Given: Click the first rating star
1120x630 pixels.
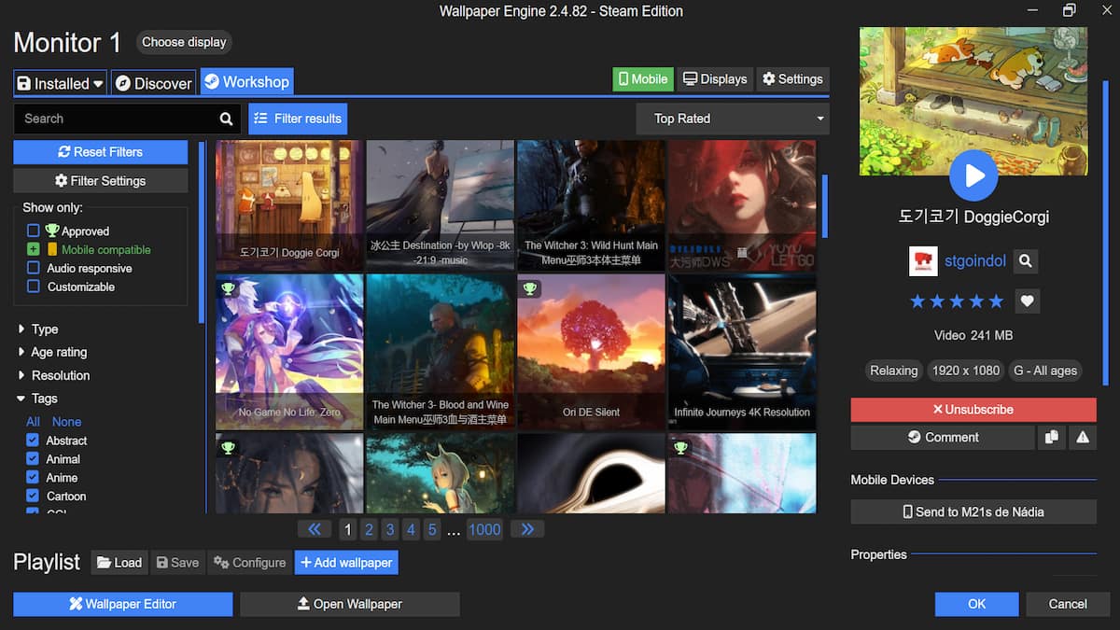Looking at the screenshot, I should (917, 301).
